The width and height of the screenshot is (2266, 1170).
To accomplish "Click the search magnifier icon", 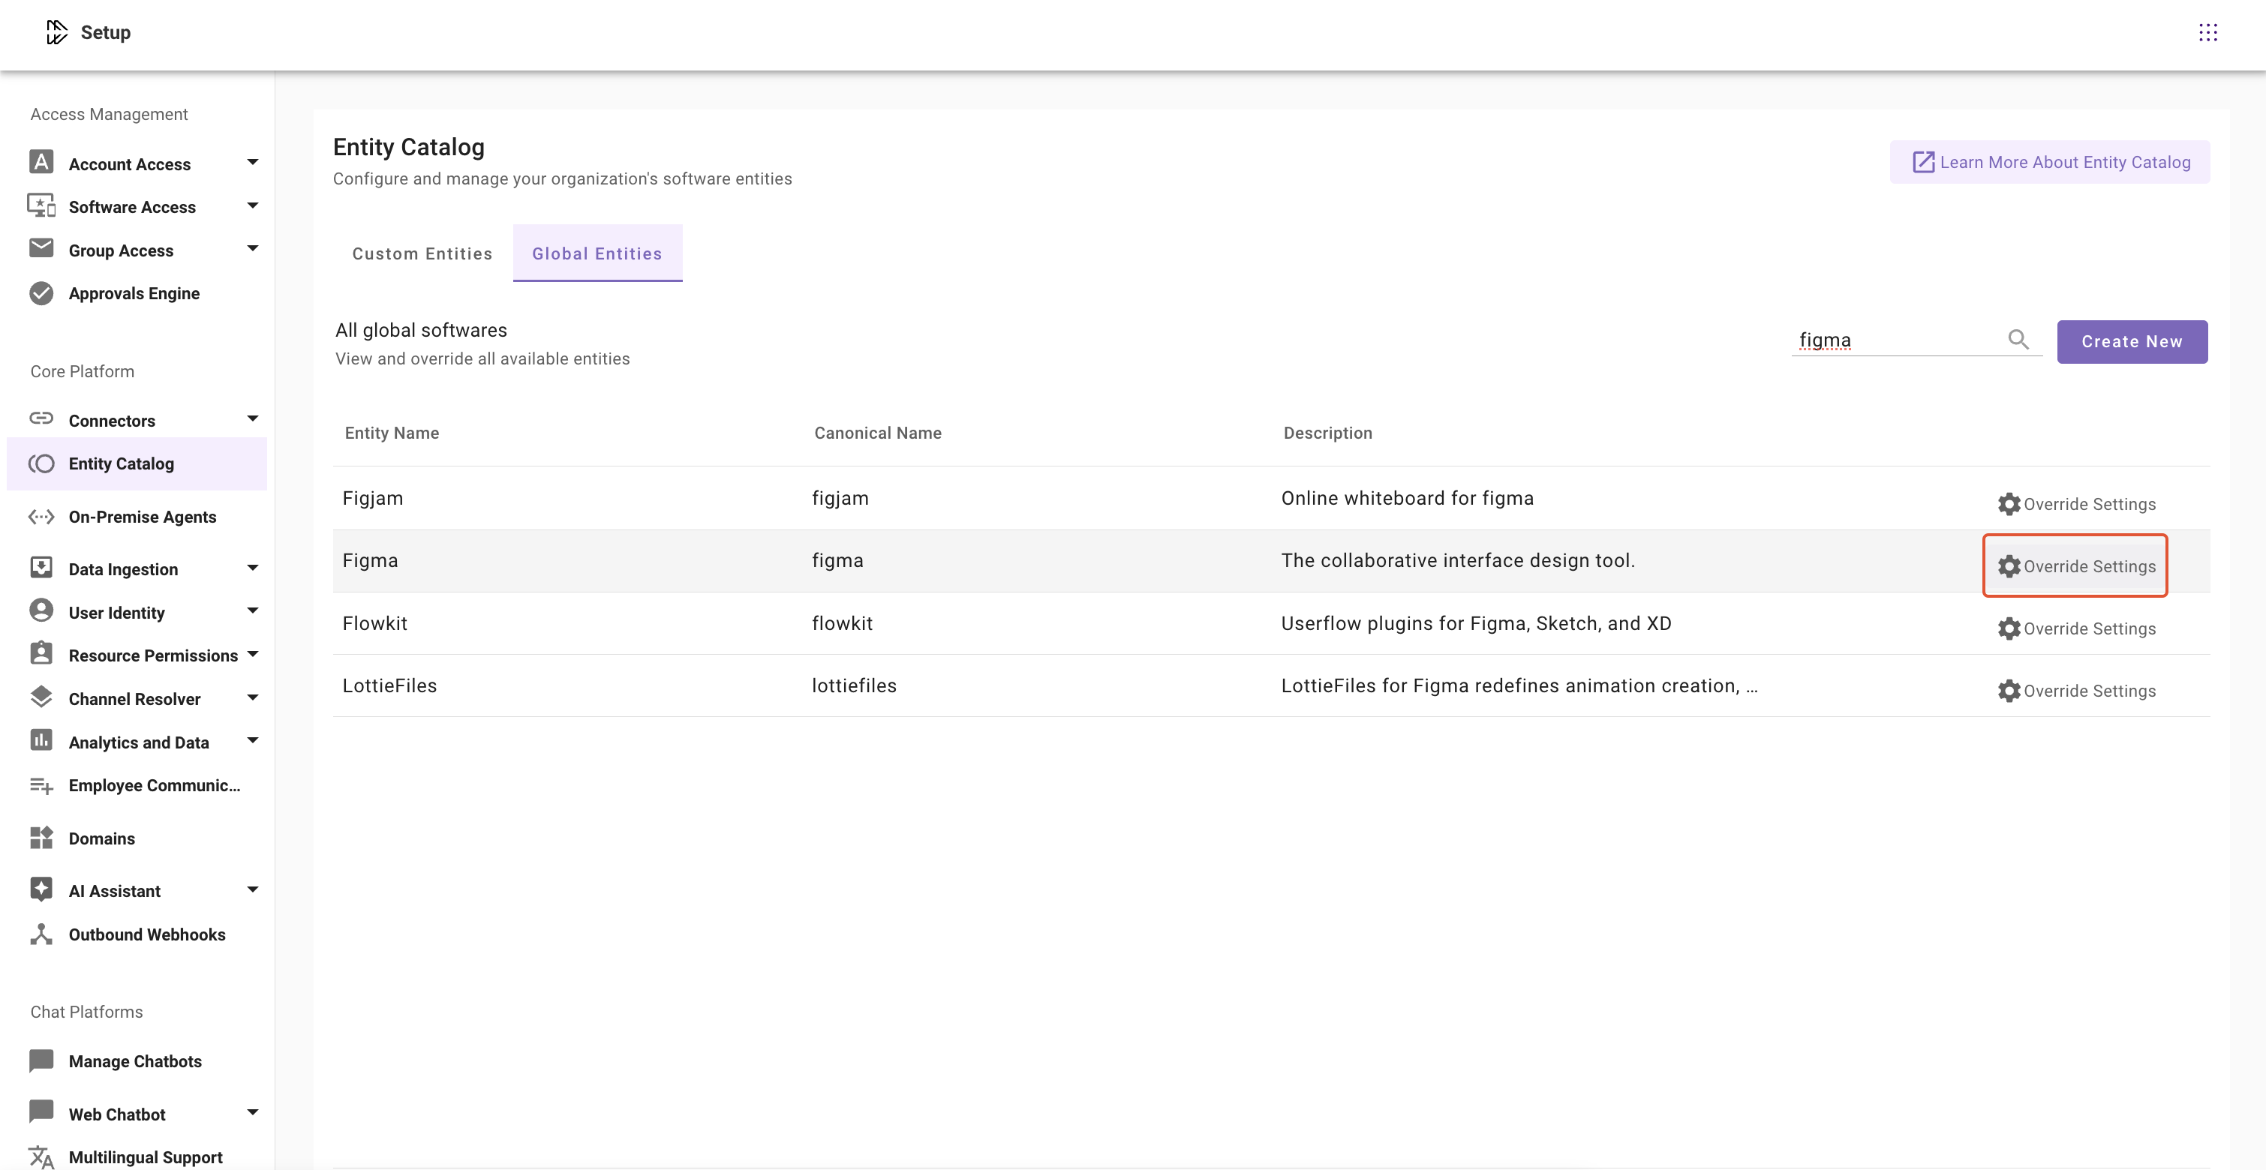I will [x=2019, y=339].
